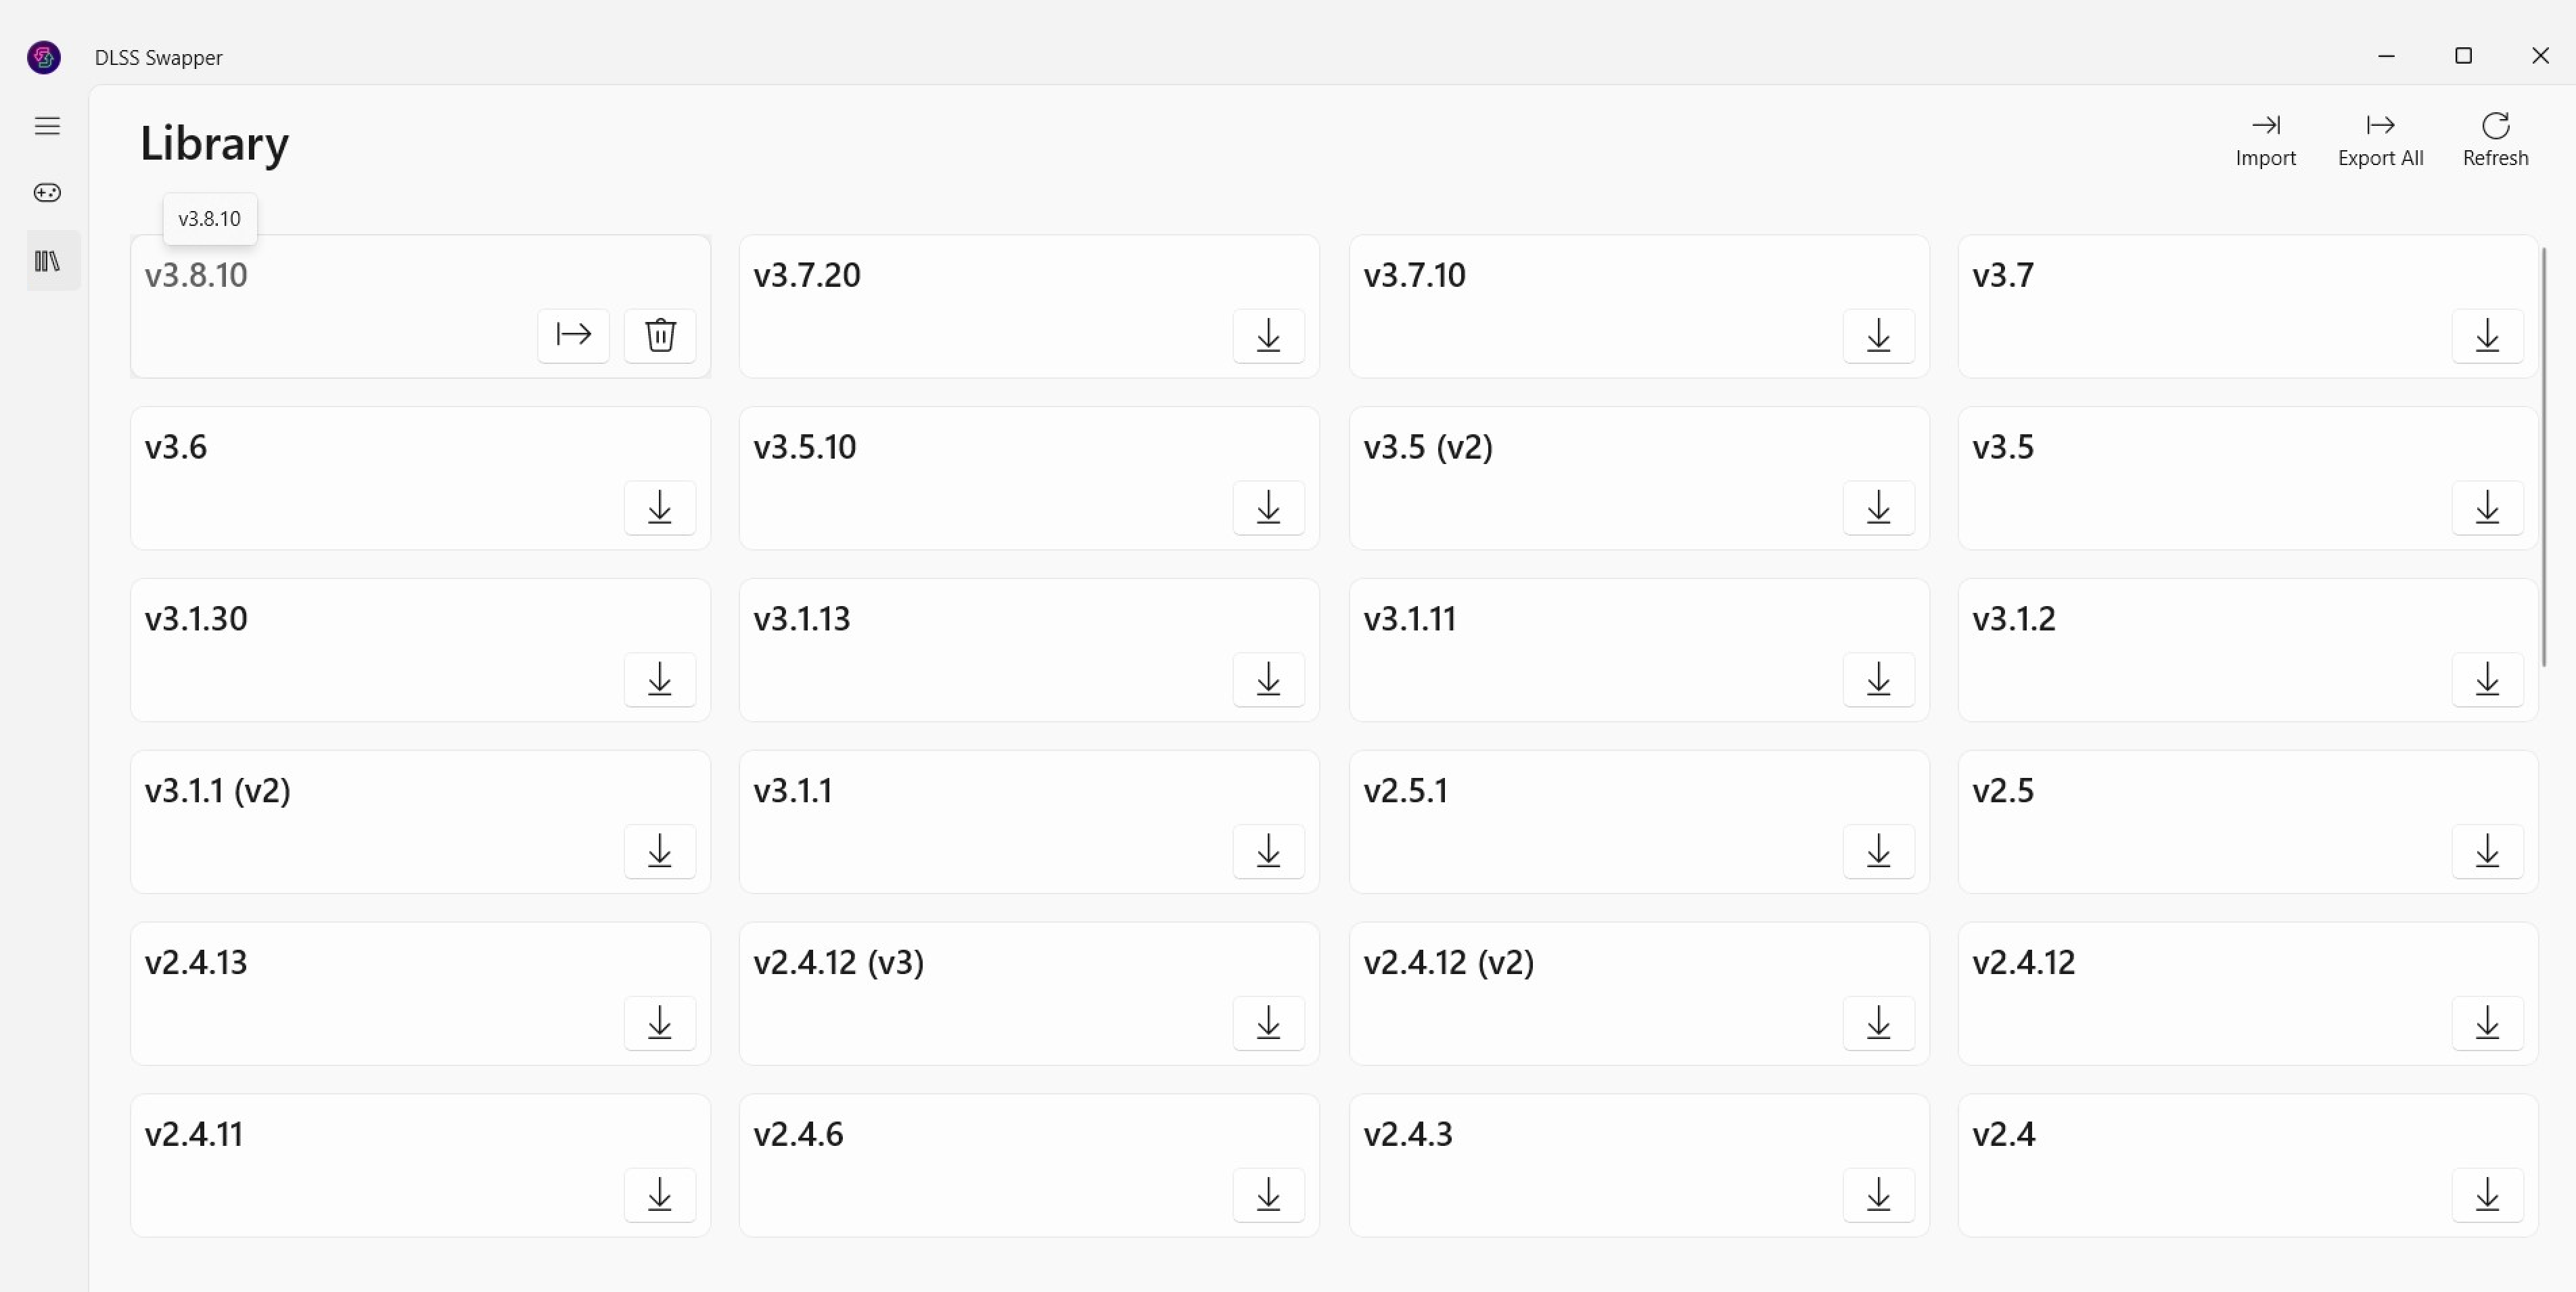Download DLSS v2.4.12 (v3)
The image size is (2576, 1292).
(1268, 1023)
